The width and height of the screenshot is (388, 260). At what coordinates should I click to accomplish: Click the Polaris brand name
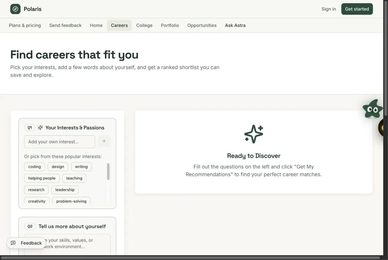33,9
